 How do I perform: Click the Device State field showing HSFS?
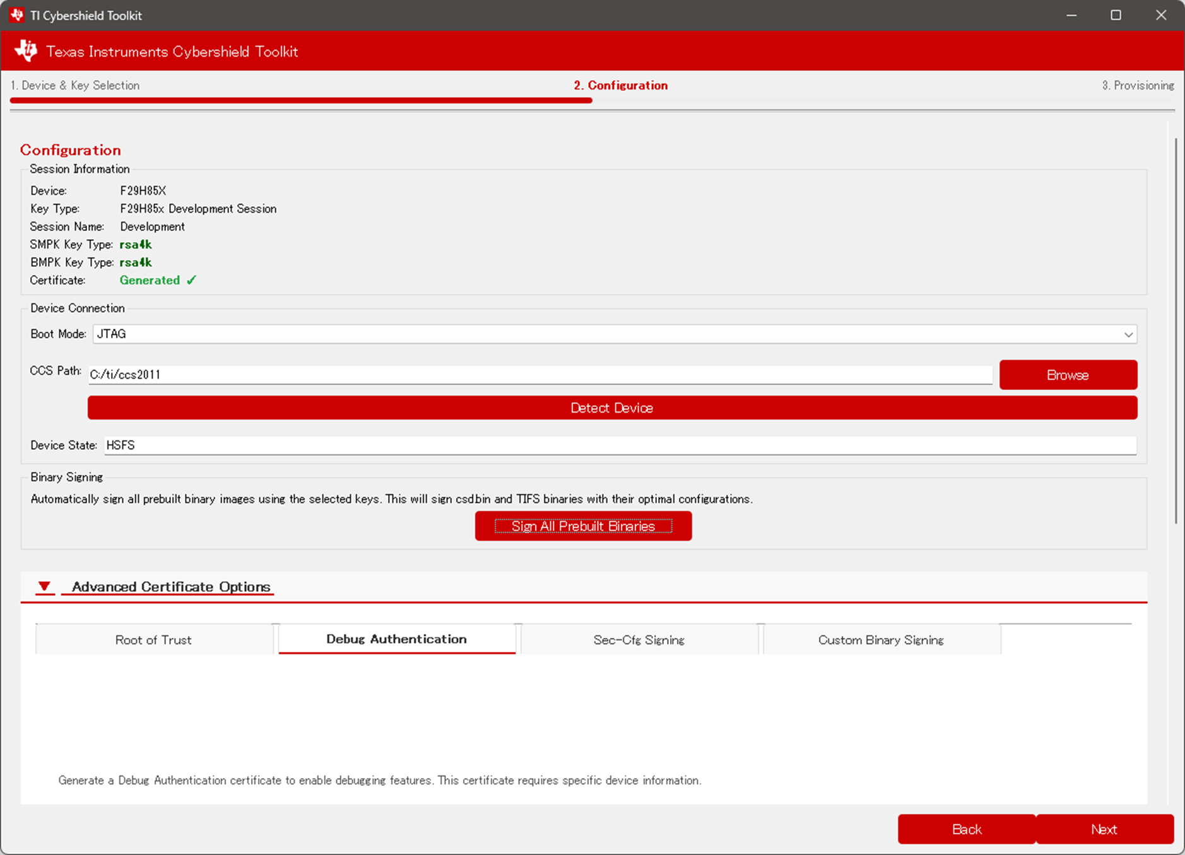(620, 445)
